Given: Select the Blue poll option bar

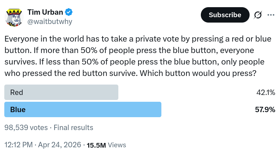Looking at the screenshot, I should (83, 110).
